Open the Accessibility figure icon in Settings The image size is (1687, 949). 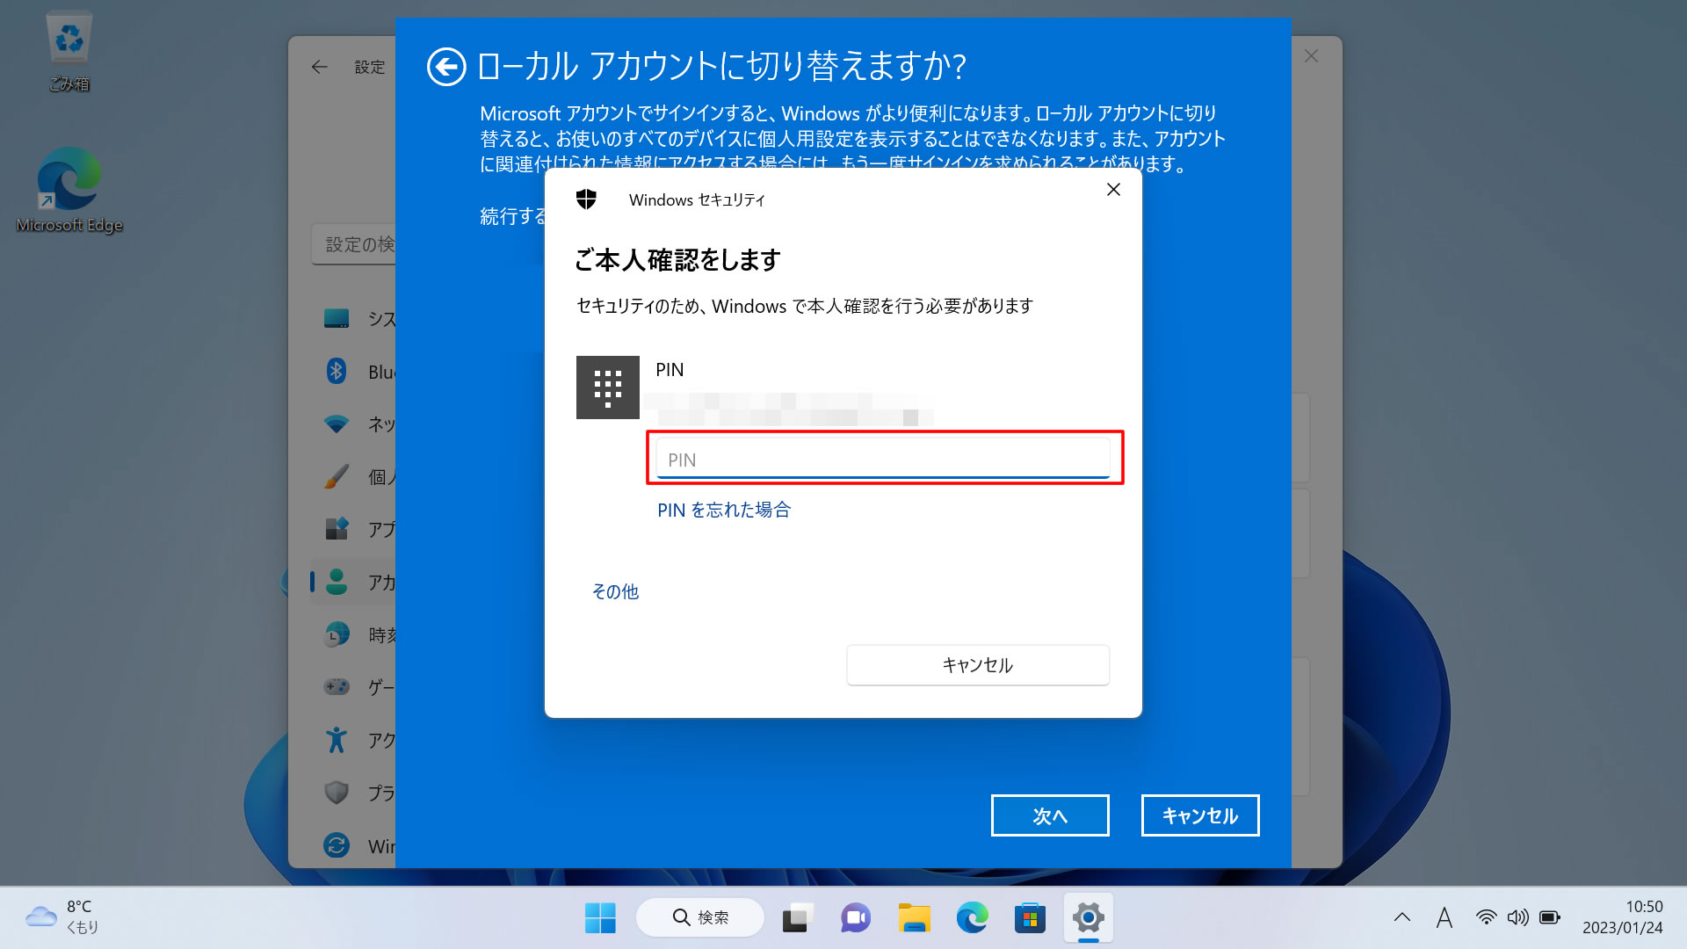(337, 740)
